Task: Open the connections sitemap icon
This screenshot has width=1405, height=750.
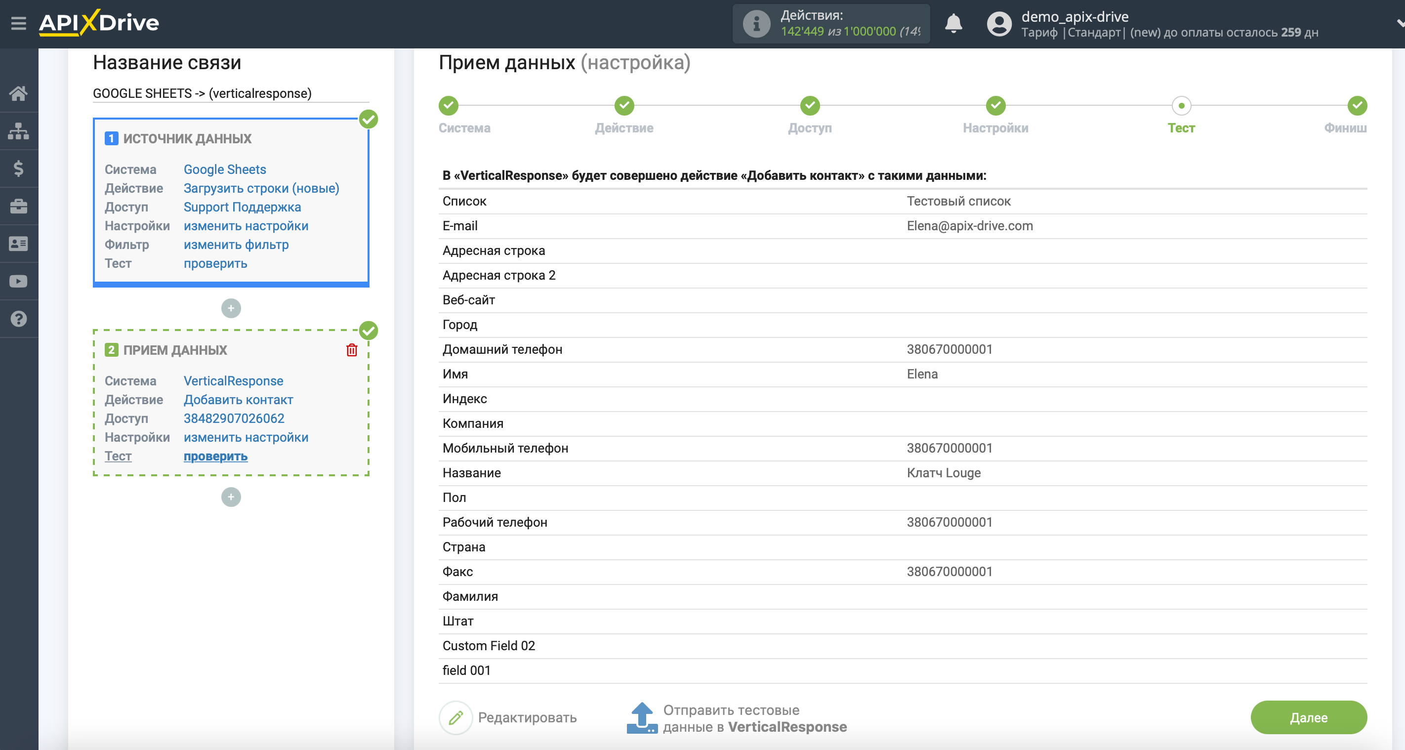Action: point(19,131)
